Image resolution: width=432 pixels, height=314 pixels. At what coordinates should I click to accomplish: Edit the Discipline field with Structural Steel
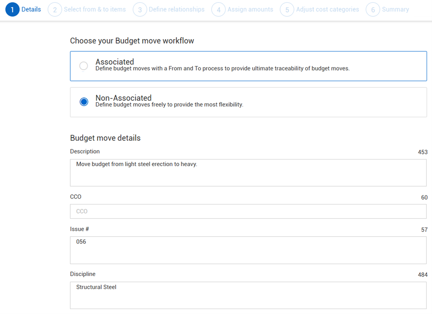click(248, 295)
